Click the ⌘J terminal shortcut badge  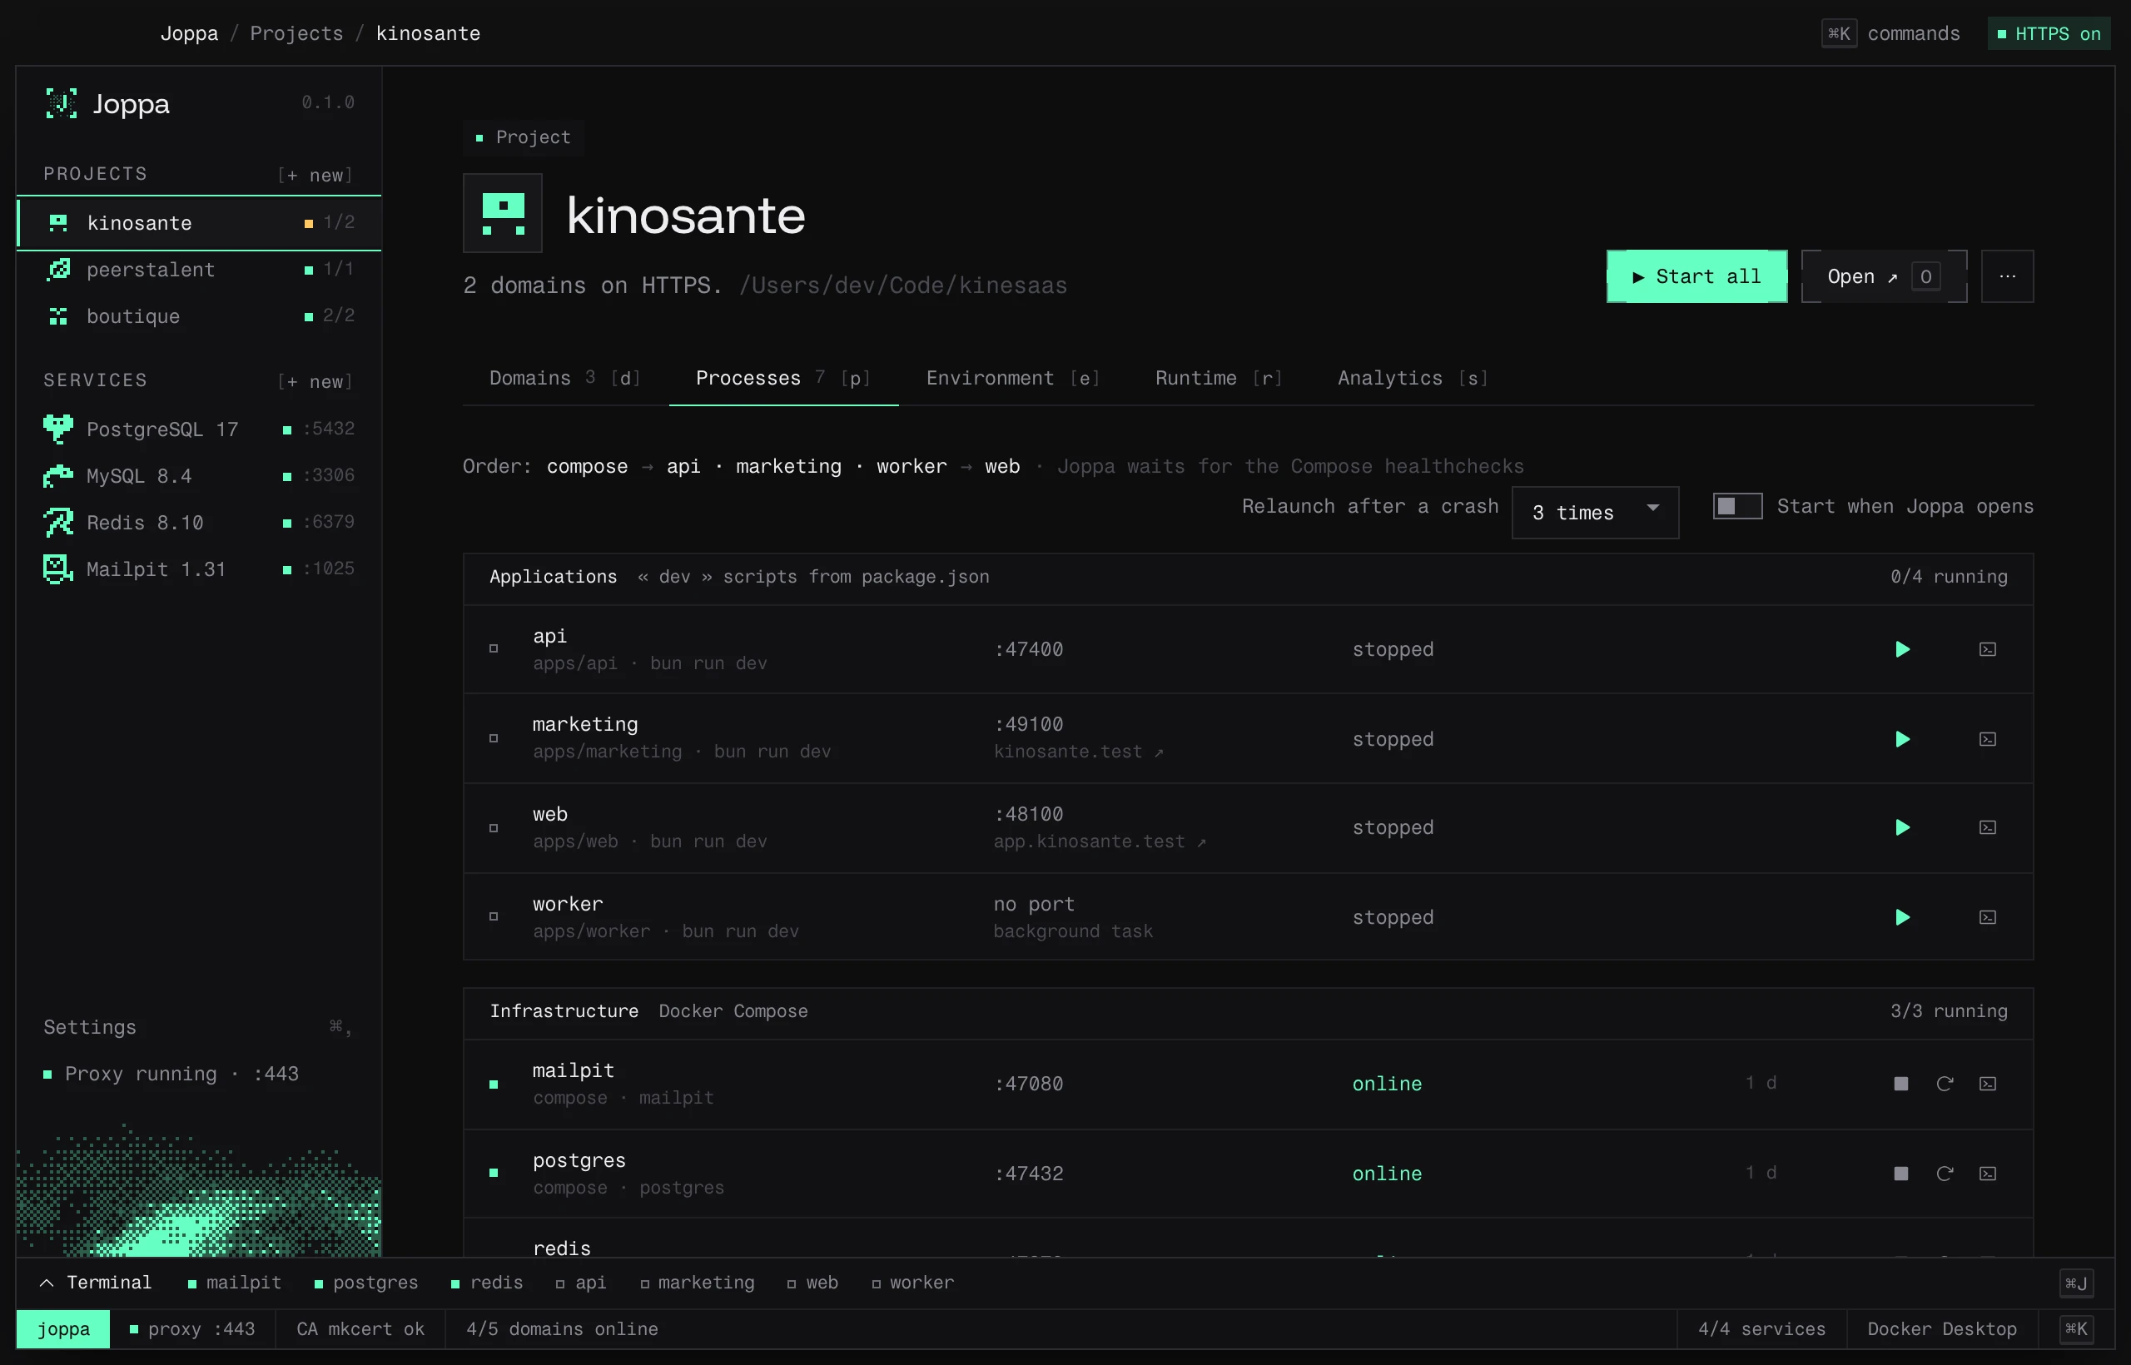(x=2075, y=1283)
